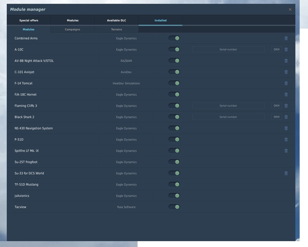
Task: Open the Available DLC tab
Action: 116,20
